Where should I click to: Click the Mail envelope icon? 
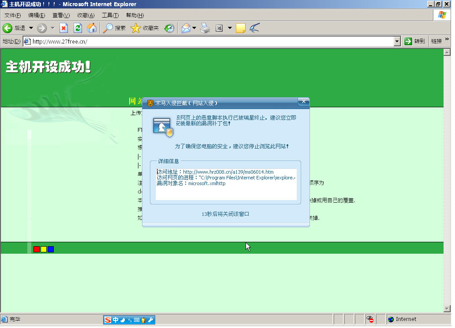tap(186, 28)
